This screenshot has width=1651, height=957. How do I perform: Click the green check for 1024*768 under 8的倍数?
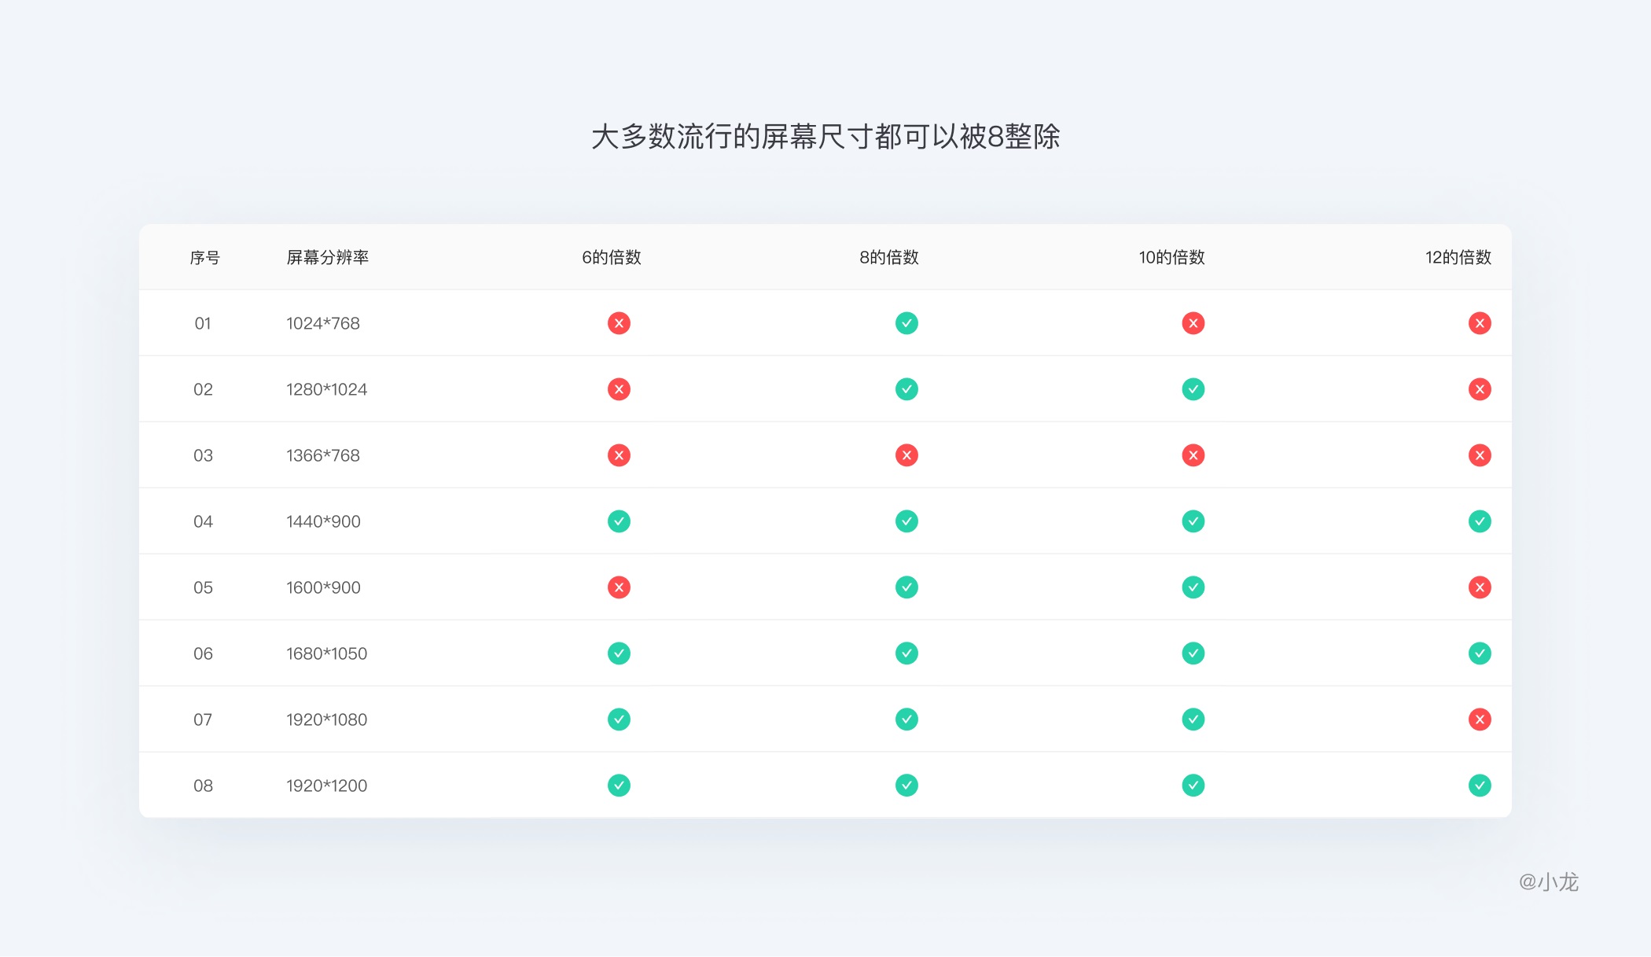click(906, 323)
